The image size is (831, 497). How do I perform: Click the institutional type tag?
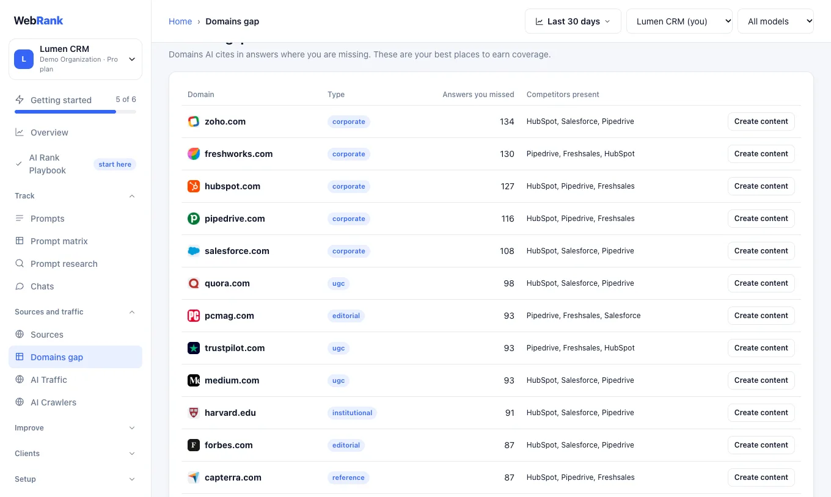pyautogui.click(x=352, y=413)
